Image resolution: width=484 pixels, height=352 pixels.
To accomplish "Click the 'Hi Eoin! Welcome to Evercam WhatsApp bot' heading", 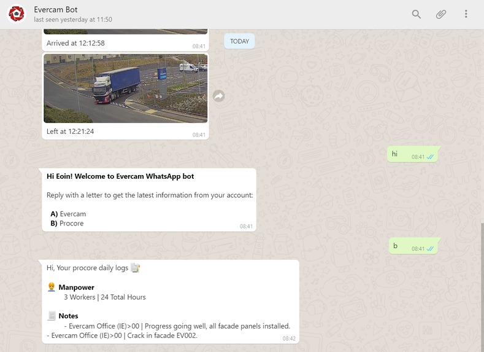I will click(x=120, y=176).
